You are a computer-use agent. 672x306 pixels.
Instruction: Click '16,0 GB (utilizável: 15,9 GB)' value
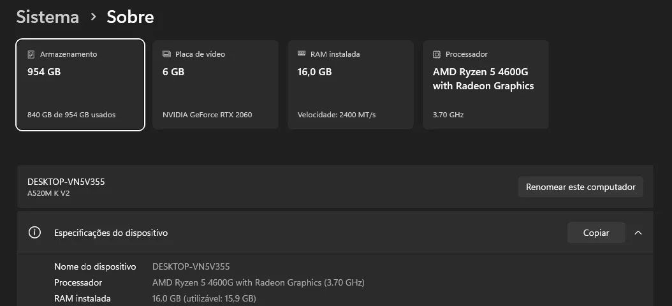click(x=204, y=299)
